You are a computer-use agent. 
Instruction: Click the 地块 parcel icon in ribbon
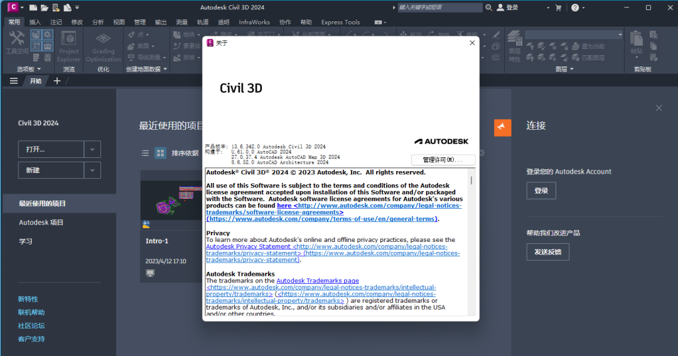point(177,35)
